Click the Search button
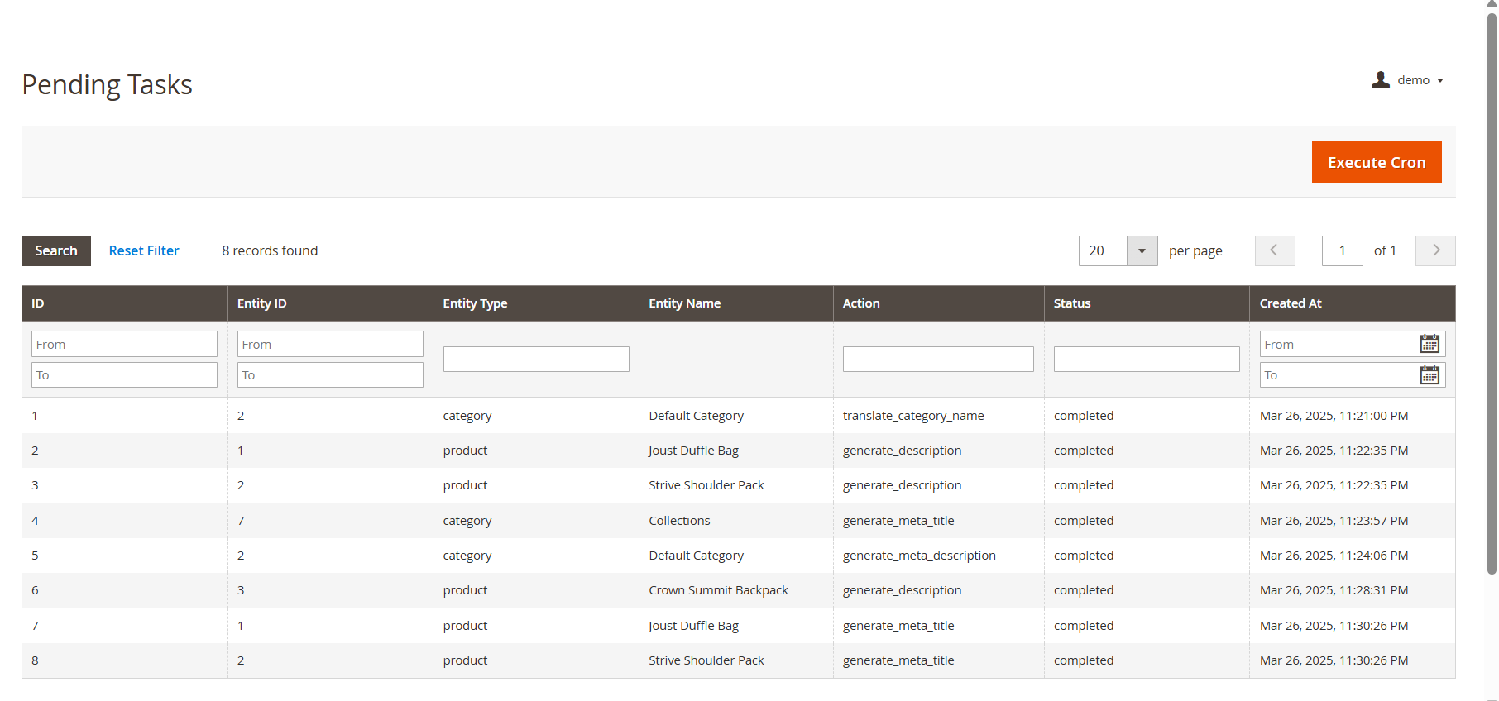The image size is (1499, 701). tap(56, 250)
